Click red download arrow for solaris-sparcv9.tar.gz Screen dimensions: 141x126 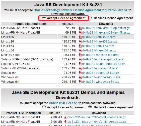[x=80, y=64]
